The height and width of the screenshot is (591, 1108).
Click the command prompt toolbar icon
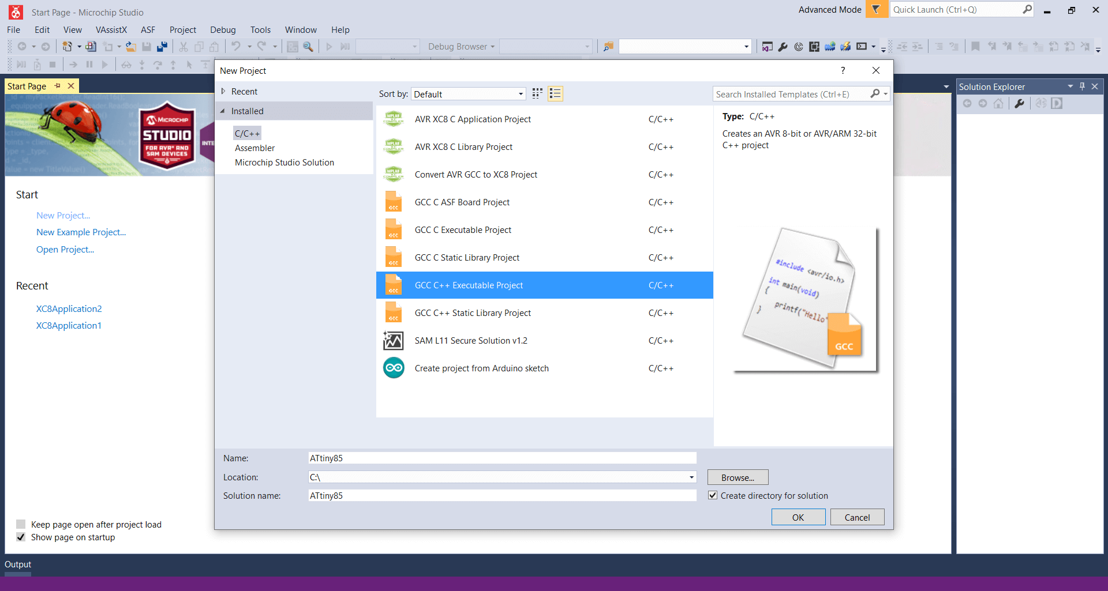(x=862, y=47)
